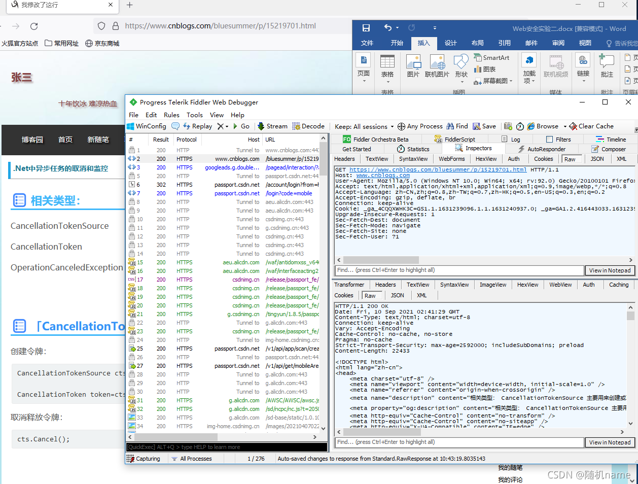The width and height of the screenshot is (638, 484).
Task: Click the 批注 comment icon in Word
Action: [607, 61]
